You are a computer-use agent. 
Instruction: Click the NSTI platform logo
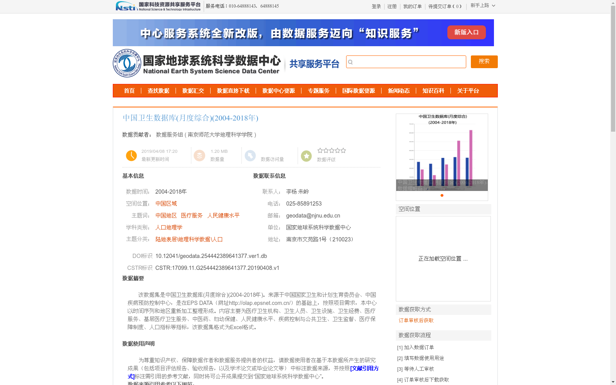pos(158,6)
